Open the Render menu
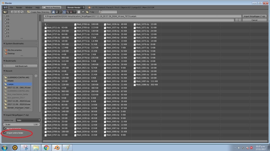 coord(19,8)
